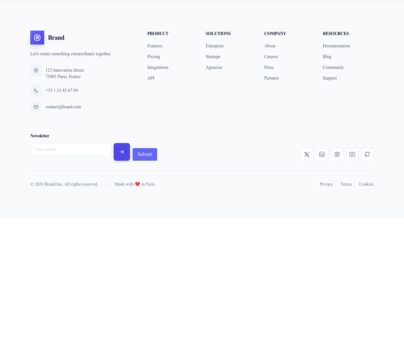Open the Partners link
This screenshot has height=341, width=404.
tap(271, 78)
